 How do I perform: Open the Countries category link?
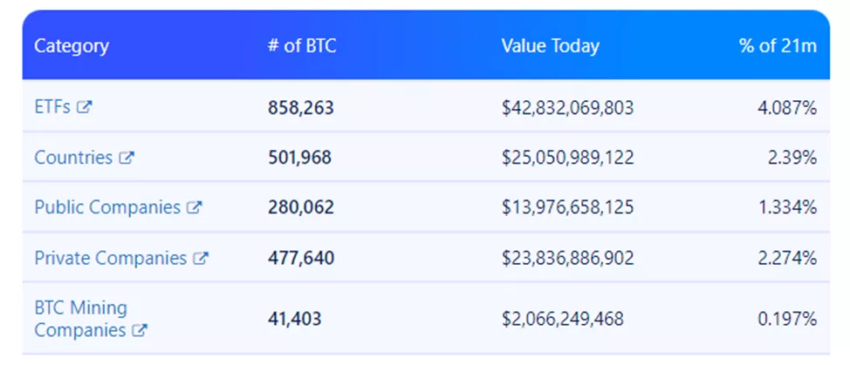pyautogui.click(x=73, y=158)
